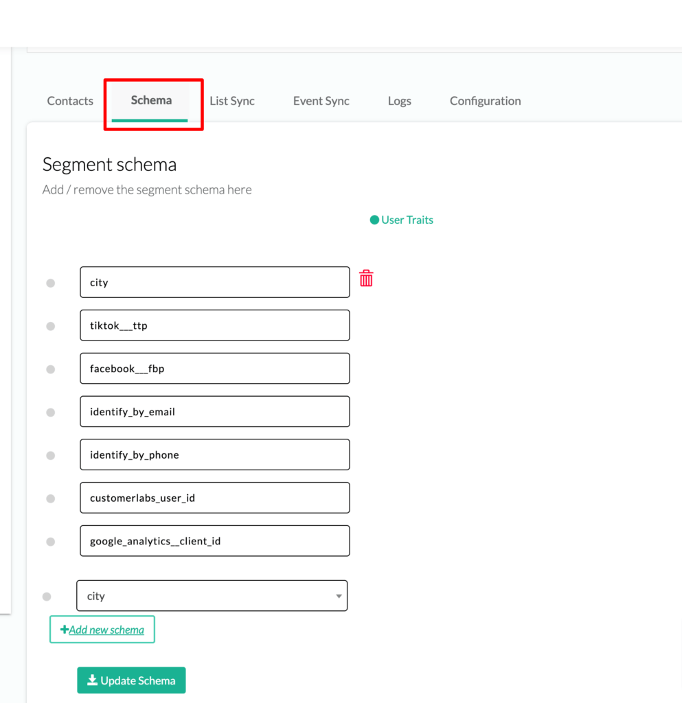Select the radio dot beside identify_by_email
Viewport: 682px width, 703px height.
[51, 412]
